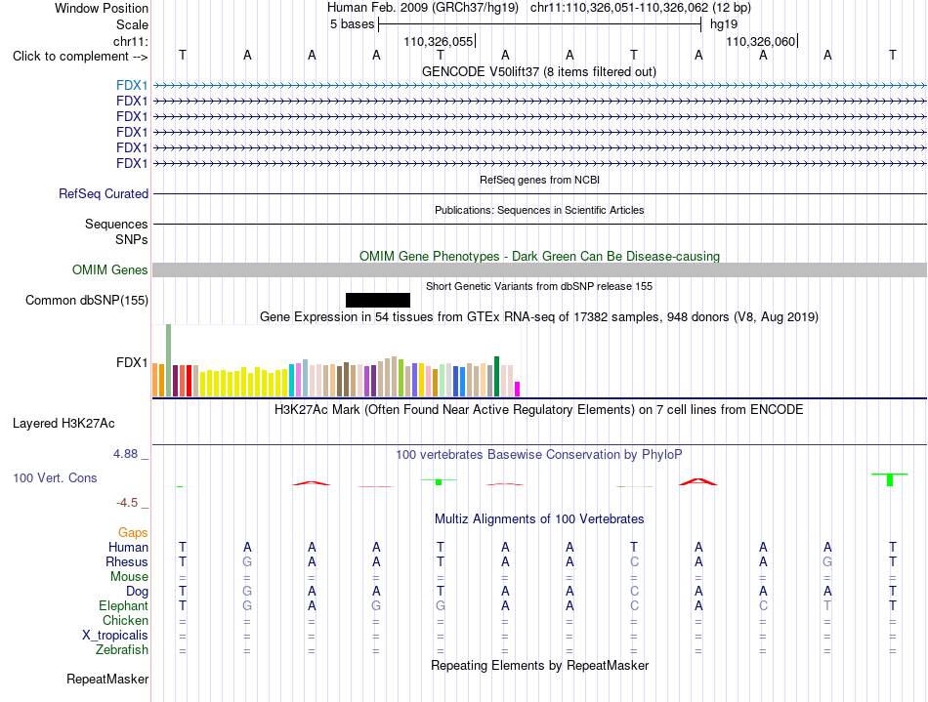The width and height of the screenshot is (928, 702).
Task: Click the tallest green GTEx expression bar
Action: [169, 360]
